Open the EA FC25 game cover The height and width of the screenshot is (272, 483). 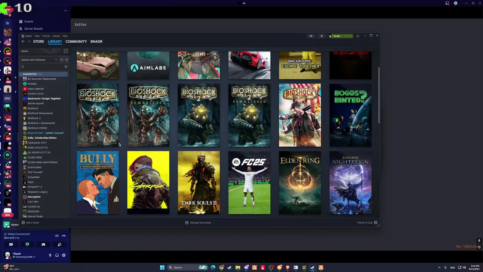point(249,183)
